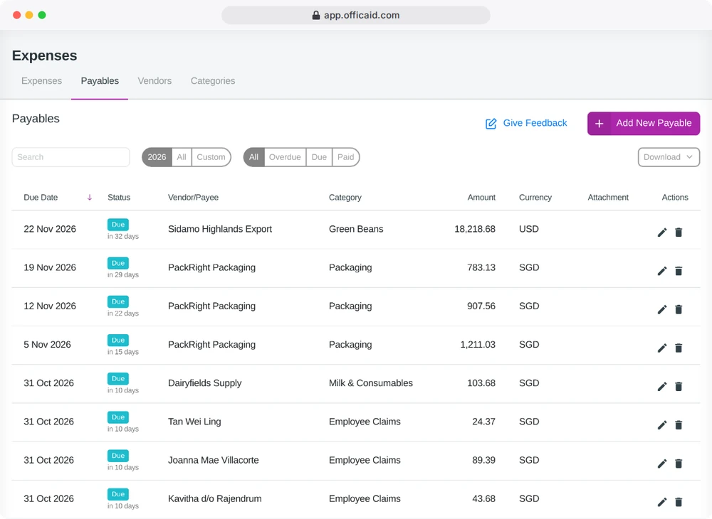Edit the Tan Wei Ling claim
This screenshot has height=519, width=712.
tap(662, 425)
